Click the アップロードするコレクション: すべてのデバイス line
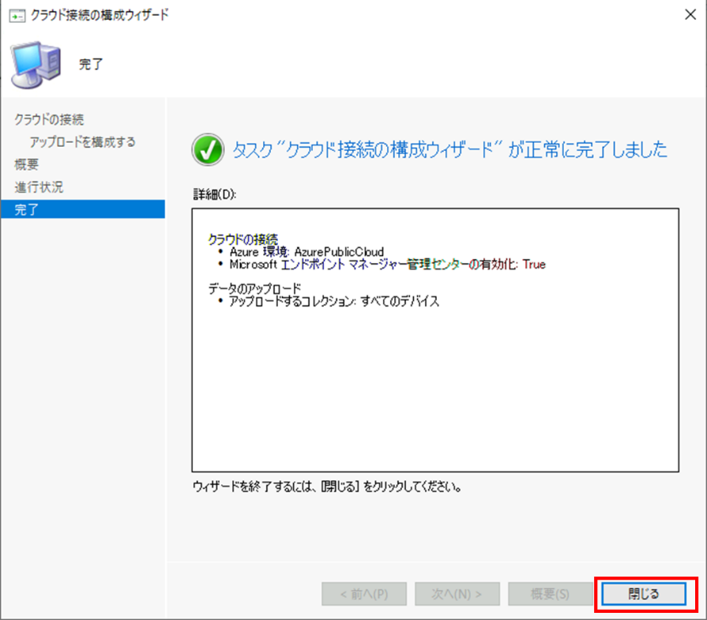 click(334, 301)
